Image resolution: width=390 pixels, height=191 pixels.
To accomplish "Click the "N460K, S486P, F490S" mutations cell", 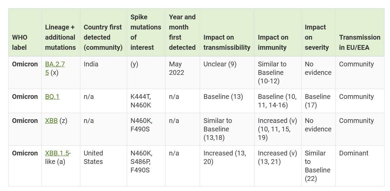I will tap(141, 162).
